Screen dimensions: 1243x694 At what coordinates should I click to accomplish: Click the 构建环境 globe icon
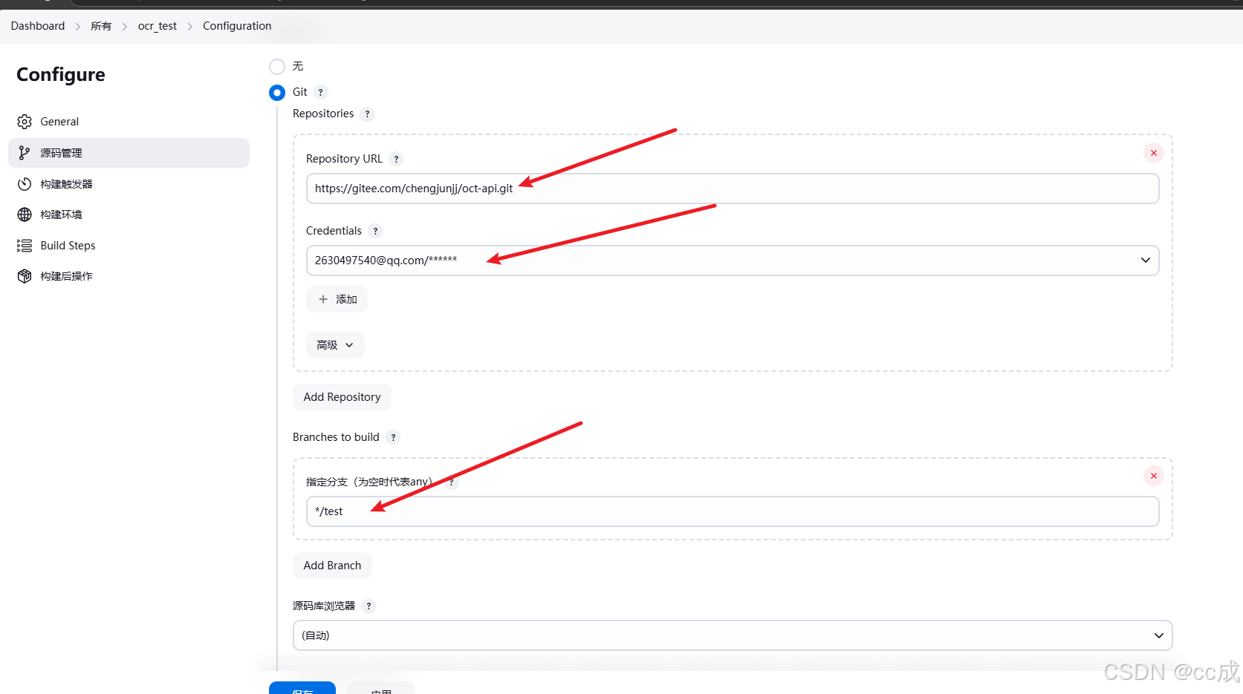(25, 214)
